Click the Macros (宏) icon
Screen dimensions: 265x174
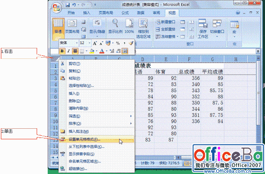click(235, 29)
